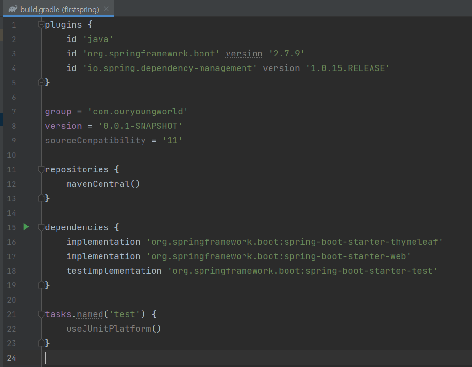Click testImplementation keyword
The image size is (472, 367).
(114, 271)
